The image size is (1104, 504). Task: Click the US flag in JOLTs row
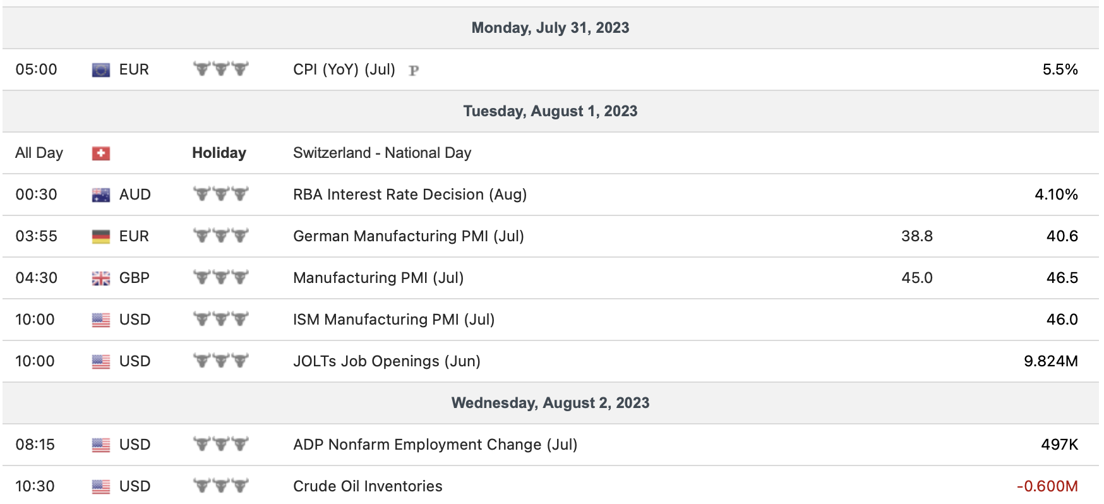[101, 361]
